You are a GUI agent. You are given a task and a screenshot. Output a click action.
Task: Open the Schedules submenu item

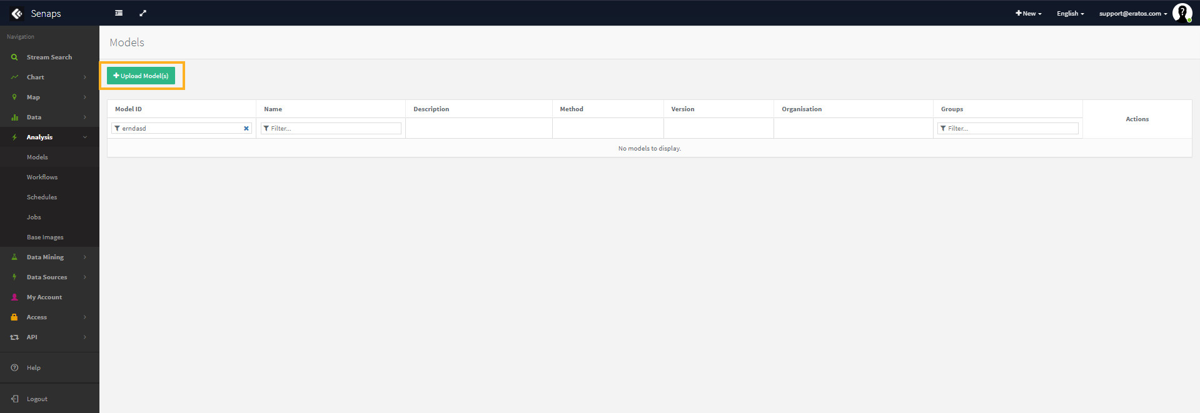[42, 197]
